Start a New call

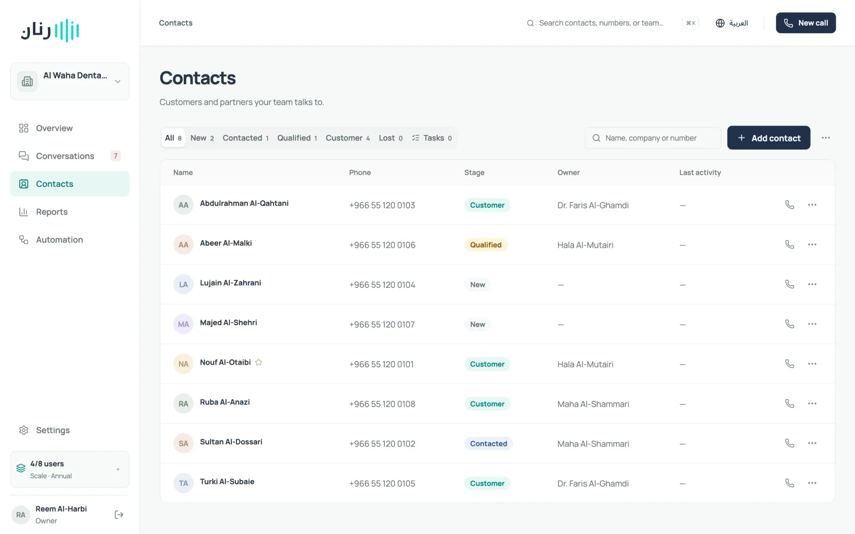[806, 23]
